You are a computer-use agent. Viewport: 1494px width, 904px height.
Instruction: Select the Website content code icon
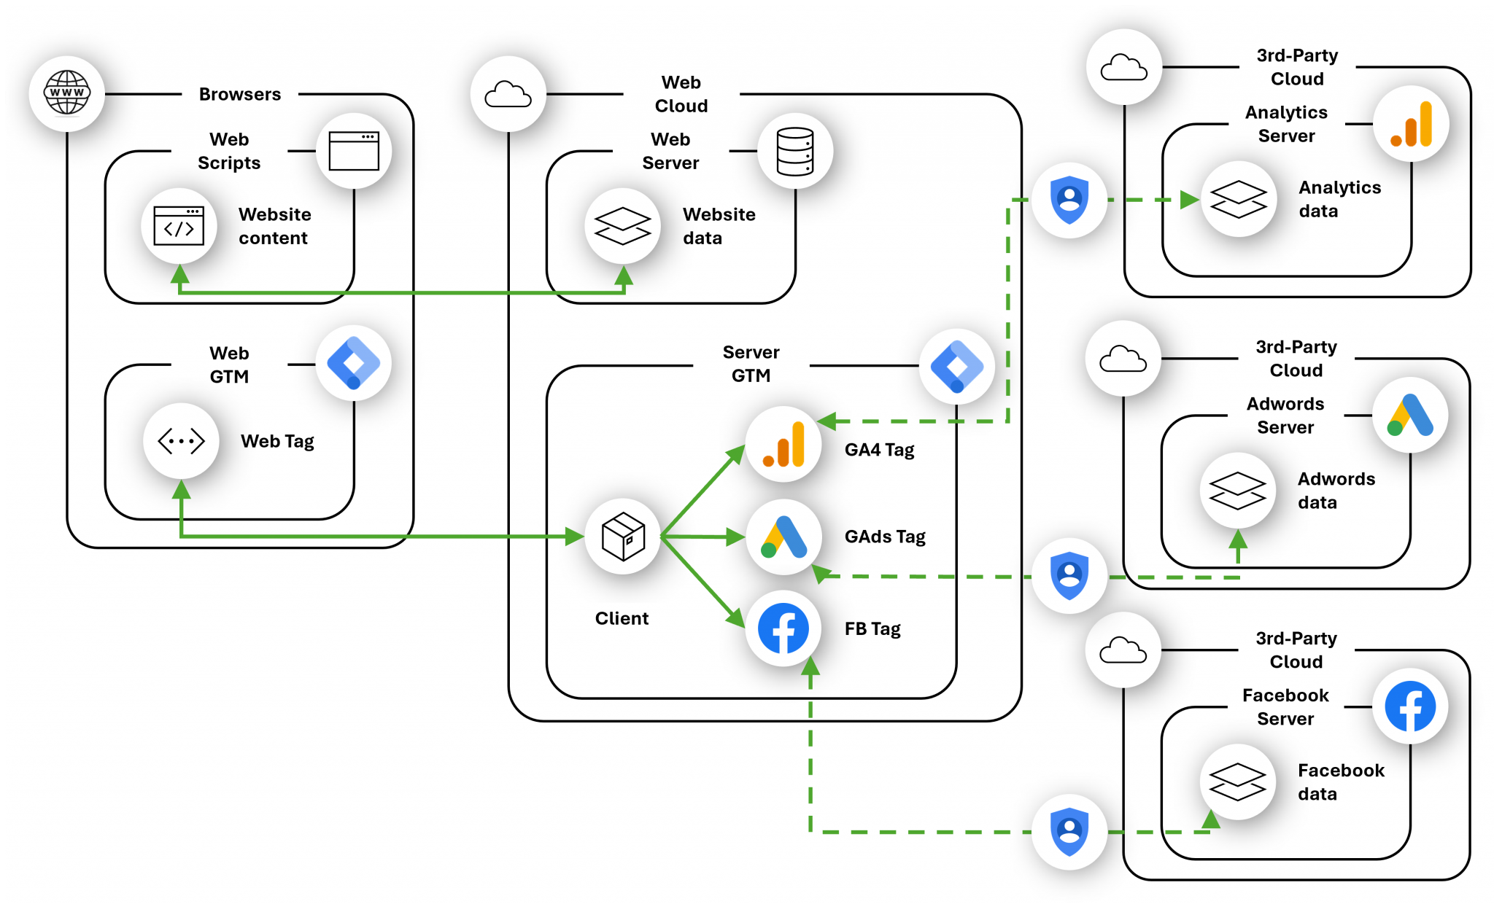179,226
